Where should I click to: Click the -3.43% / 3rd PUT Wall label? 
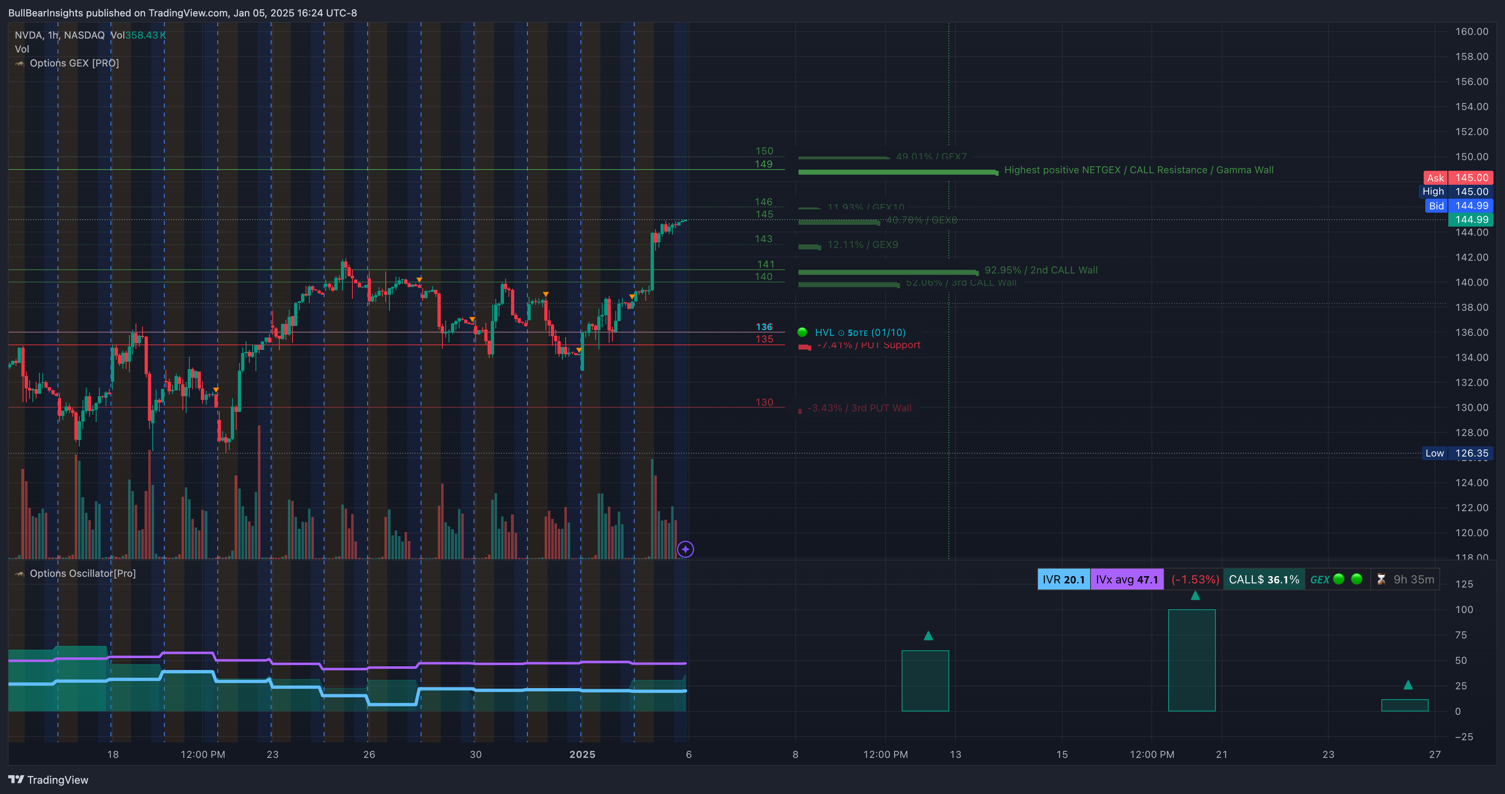coord(859,408)
